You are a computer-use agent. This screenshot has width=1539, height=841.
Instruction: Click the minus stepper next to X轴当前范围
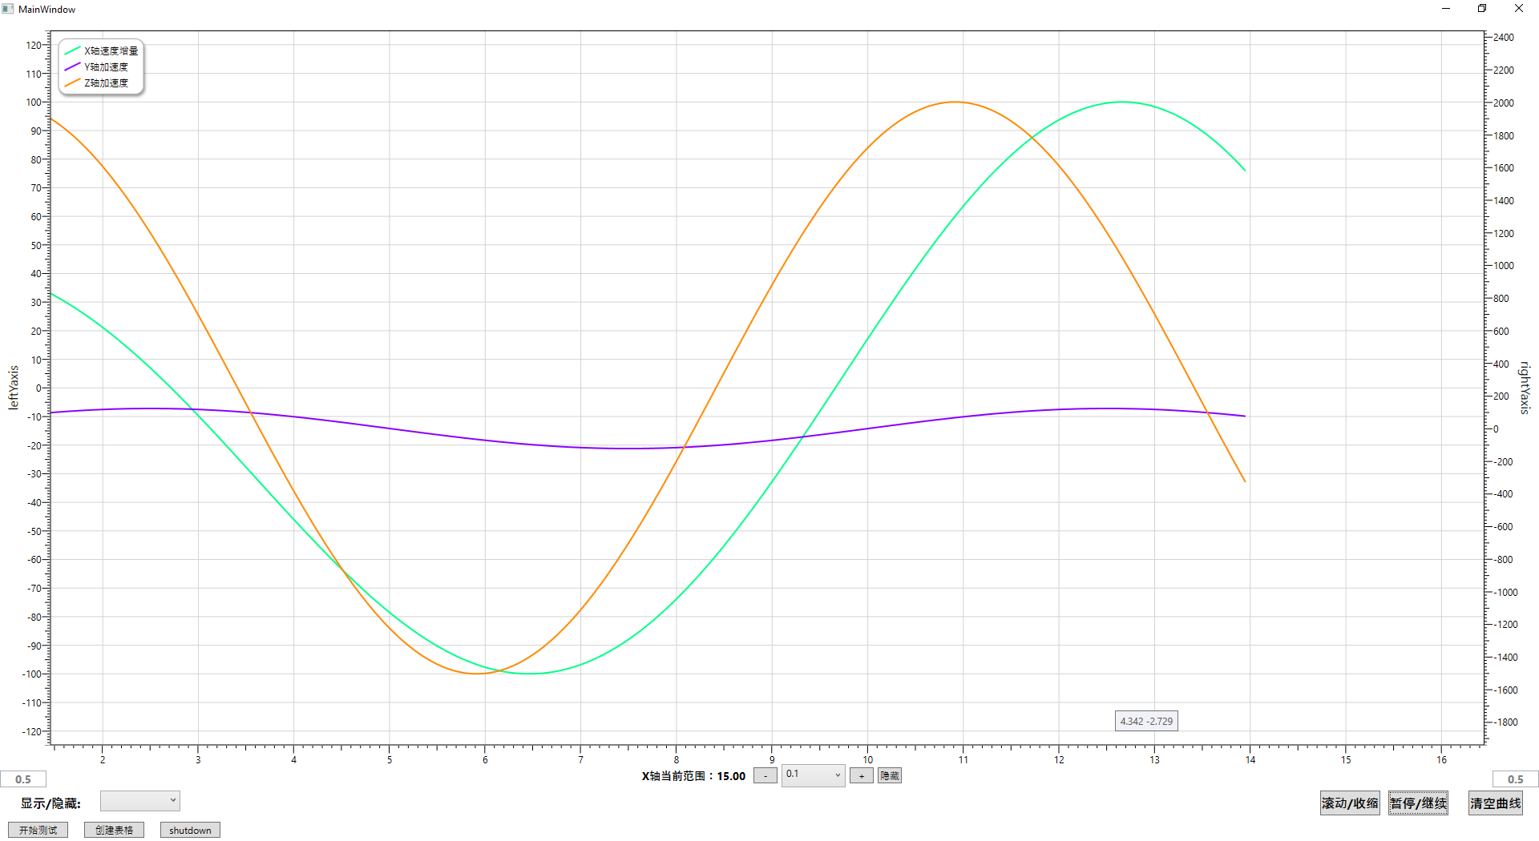(x=764, y=775)
